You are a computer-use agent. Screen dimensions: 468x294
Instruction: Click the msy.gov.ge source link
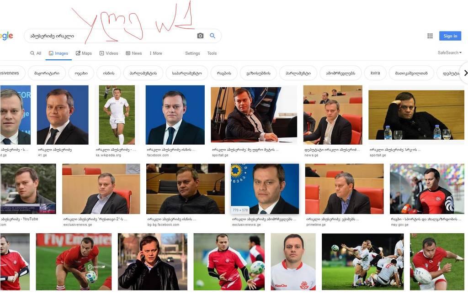click(399, 225)
